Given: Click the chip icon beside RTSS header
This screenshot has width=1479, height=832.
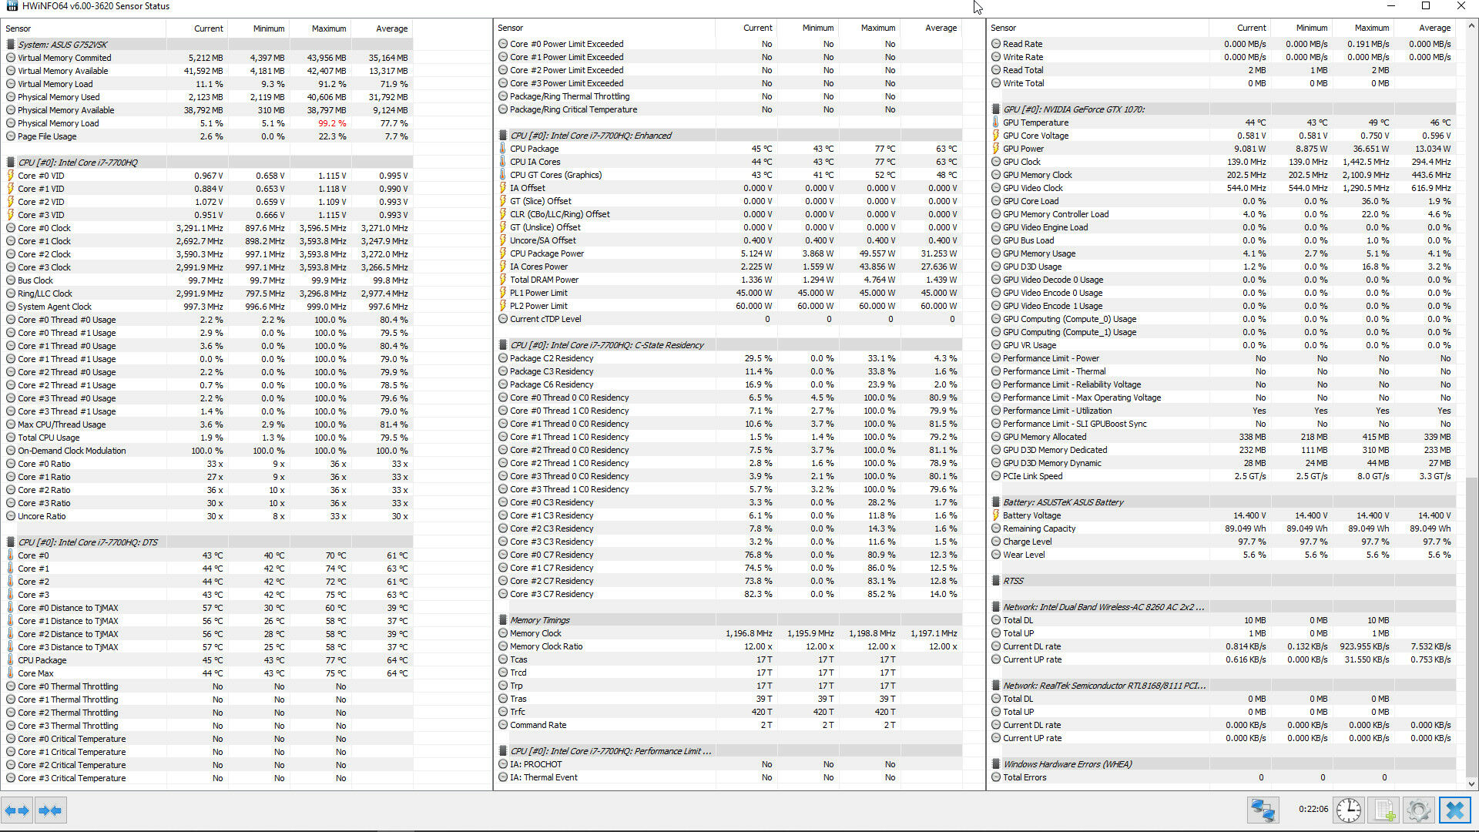Looking at the screenshot, I should point(996,581).
